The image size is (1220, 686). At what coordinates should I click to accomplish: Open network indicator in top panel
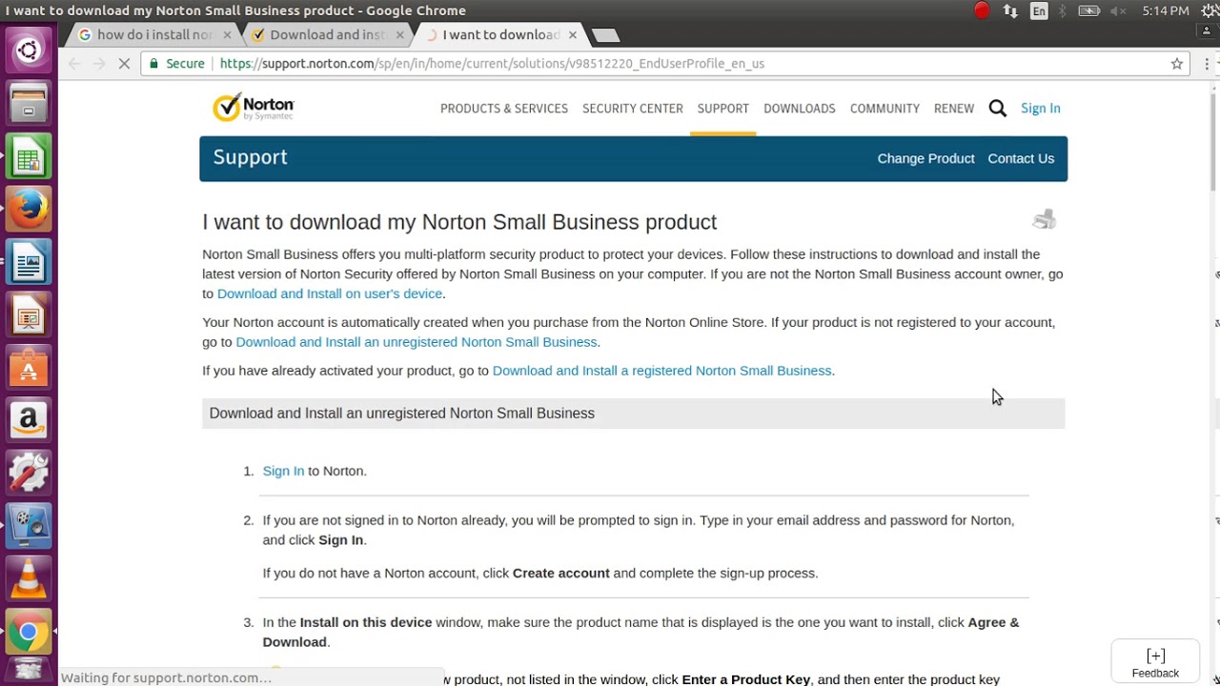(x=1010, y=10)
